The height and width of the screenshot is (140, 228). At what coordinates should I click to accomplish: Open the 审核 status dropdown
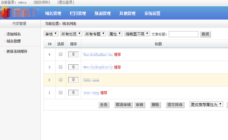pos(51,34)
